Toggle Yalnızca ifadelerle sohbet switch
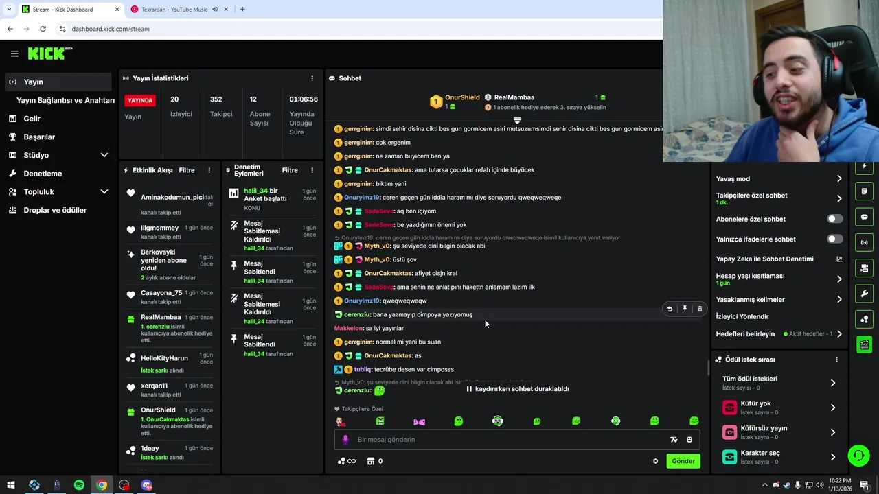 pyautogui.click(x=834, y=239)
